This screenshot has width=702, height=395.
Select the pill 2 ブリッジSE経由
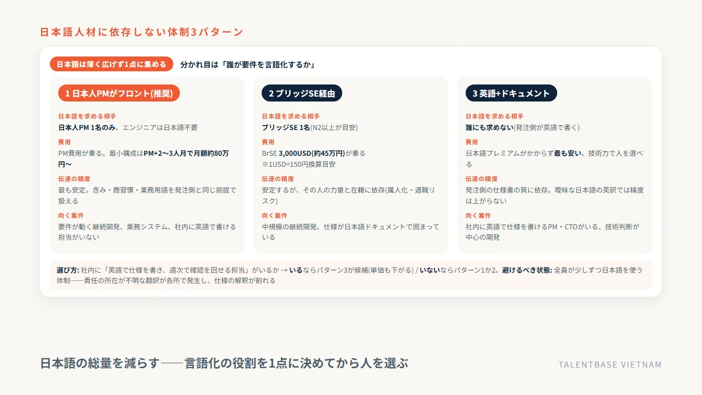[302, 93]
